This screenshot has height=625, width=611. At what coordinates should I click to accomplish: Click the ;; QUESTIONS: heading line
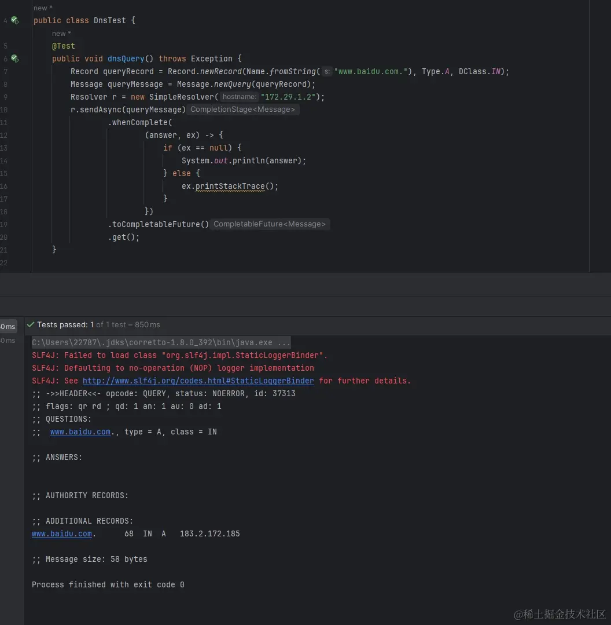pos(62,419)
